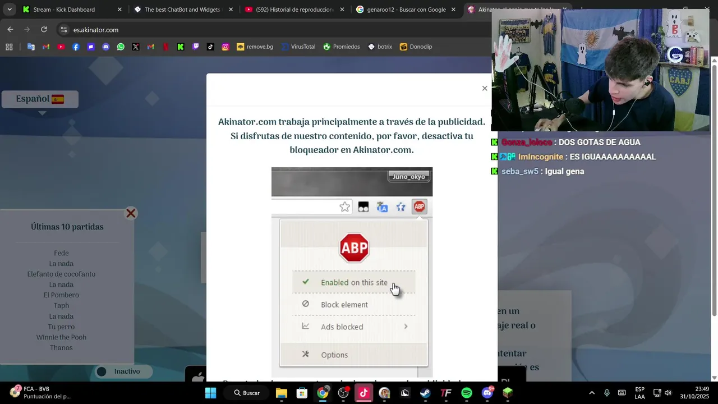Open the Kick bookmark icon
The height and width of the screenshot is (404, 718).
[181, 47]
